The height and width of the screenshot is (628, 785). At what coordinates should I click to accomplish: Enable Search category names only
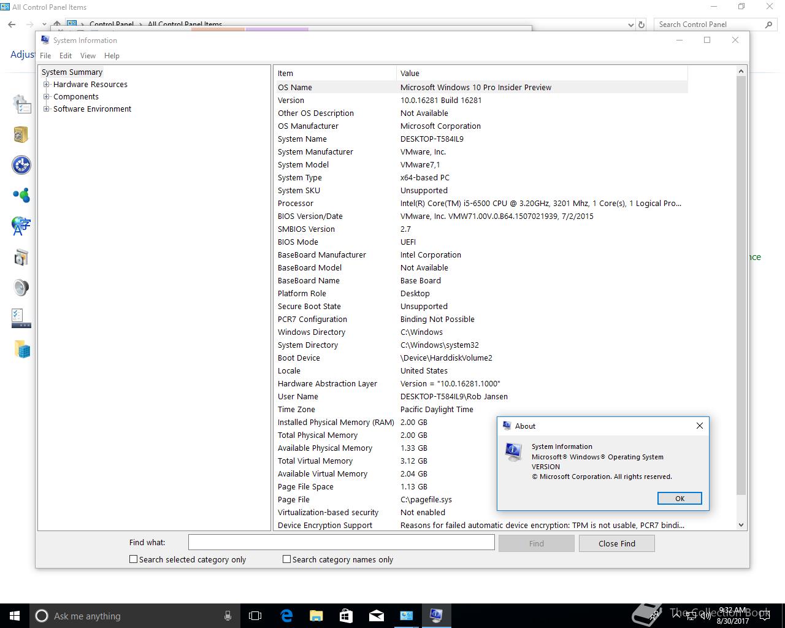click(286, 559)
